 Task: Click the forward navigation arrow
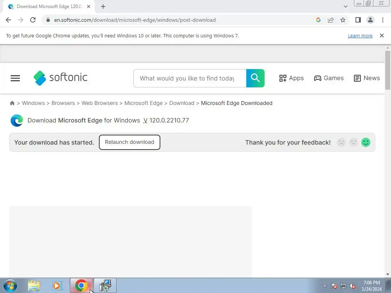click(21, 20)
